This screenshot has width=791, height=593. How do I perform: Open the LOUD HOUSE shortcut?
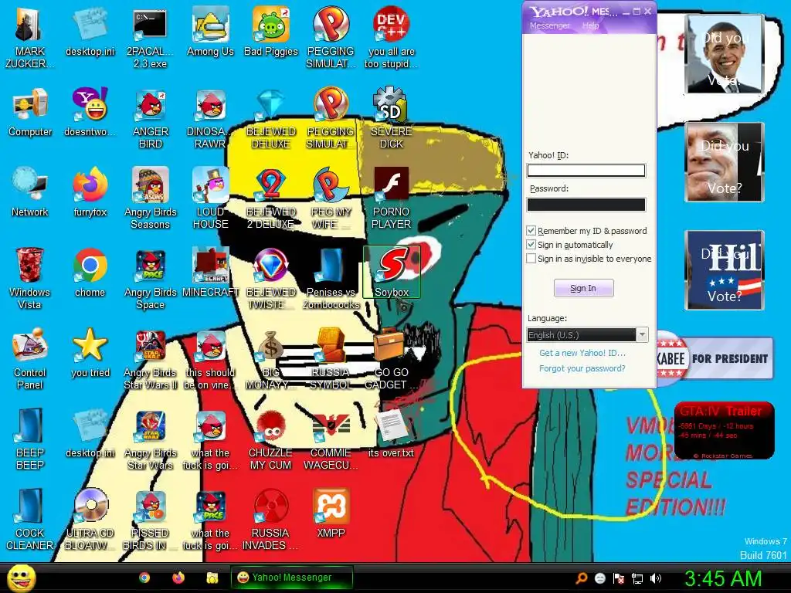[210, 198]
